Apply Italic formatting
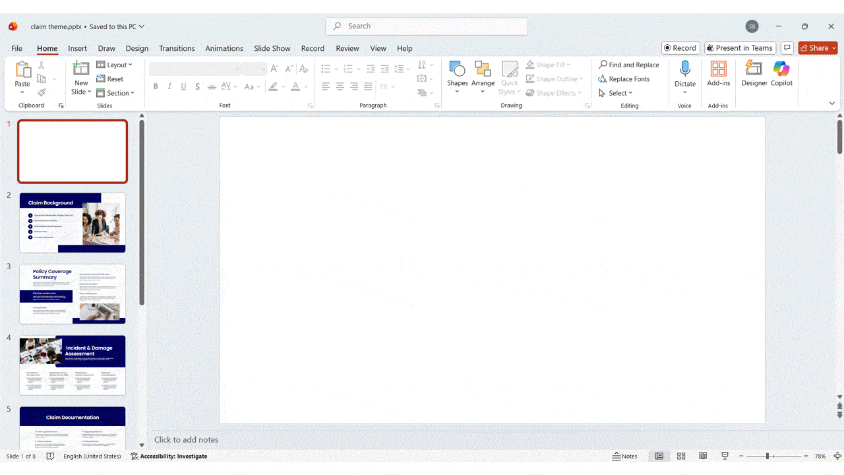 tap(169, 86)
